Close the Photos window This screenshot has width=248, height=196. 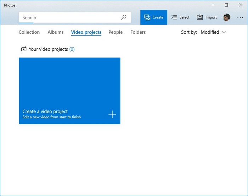tap(241, 5)
